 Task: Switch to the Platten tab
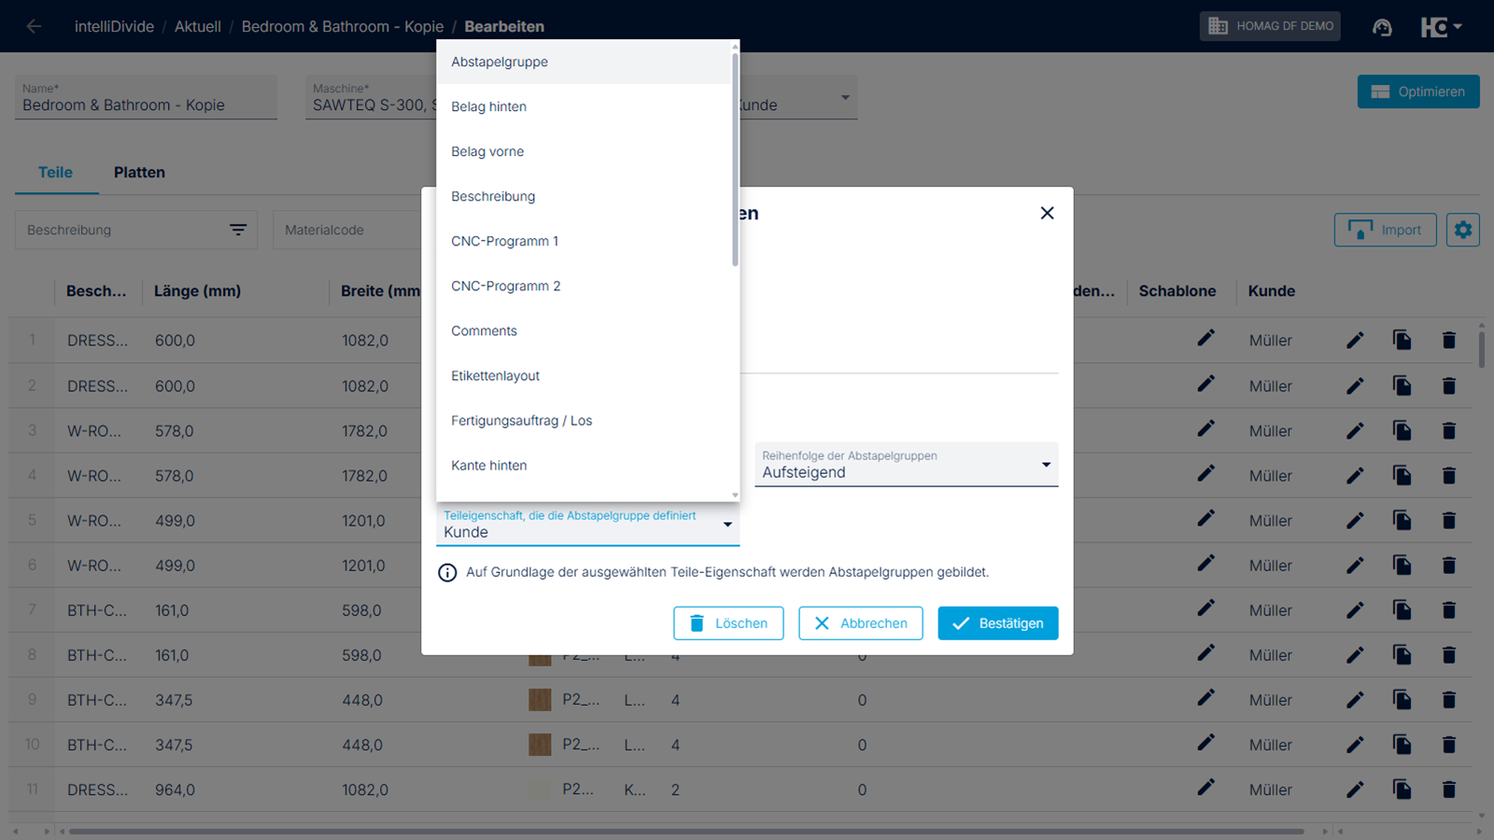pos(139,173)
